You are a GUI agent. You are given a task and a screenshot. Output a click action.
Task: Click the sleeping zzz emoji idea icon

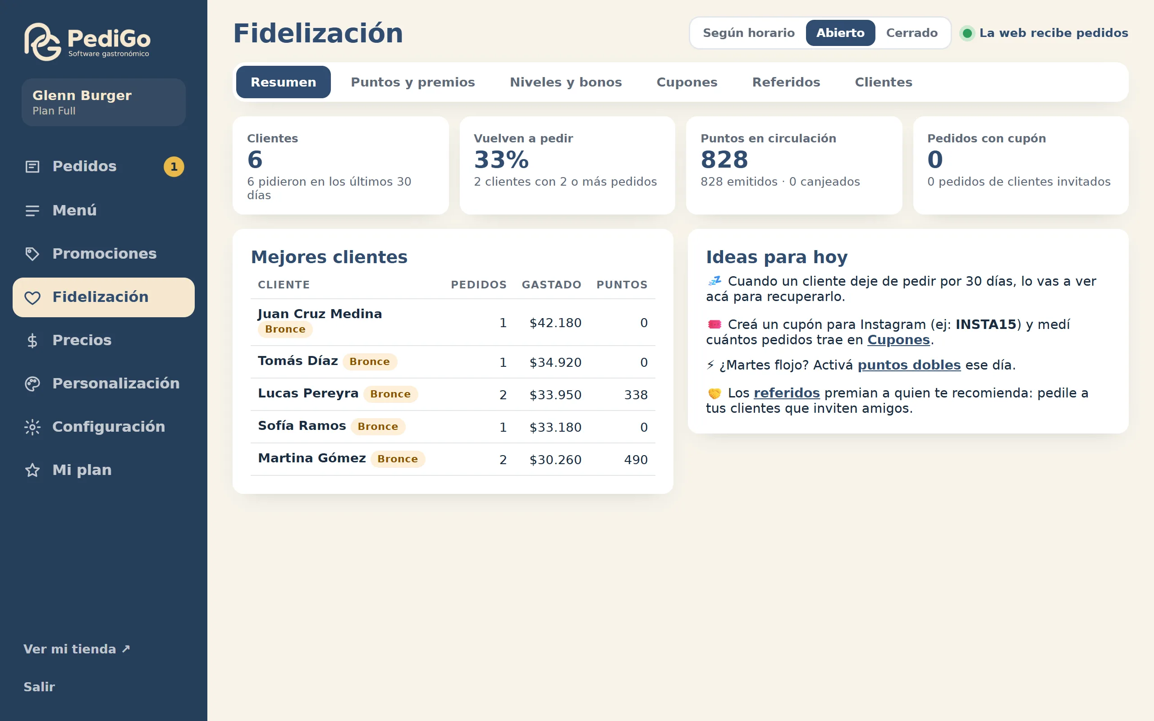[x=714, y=281]
